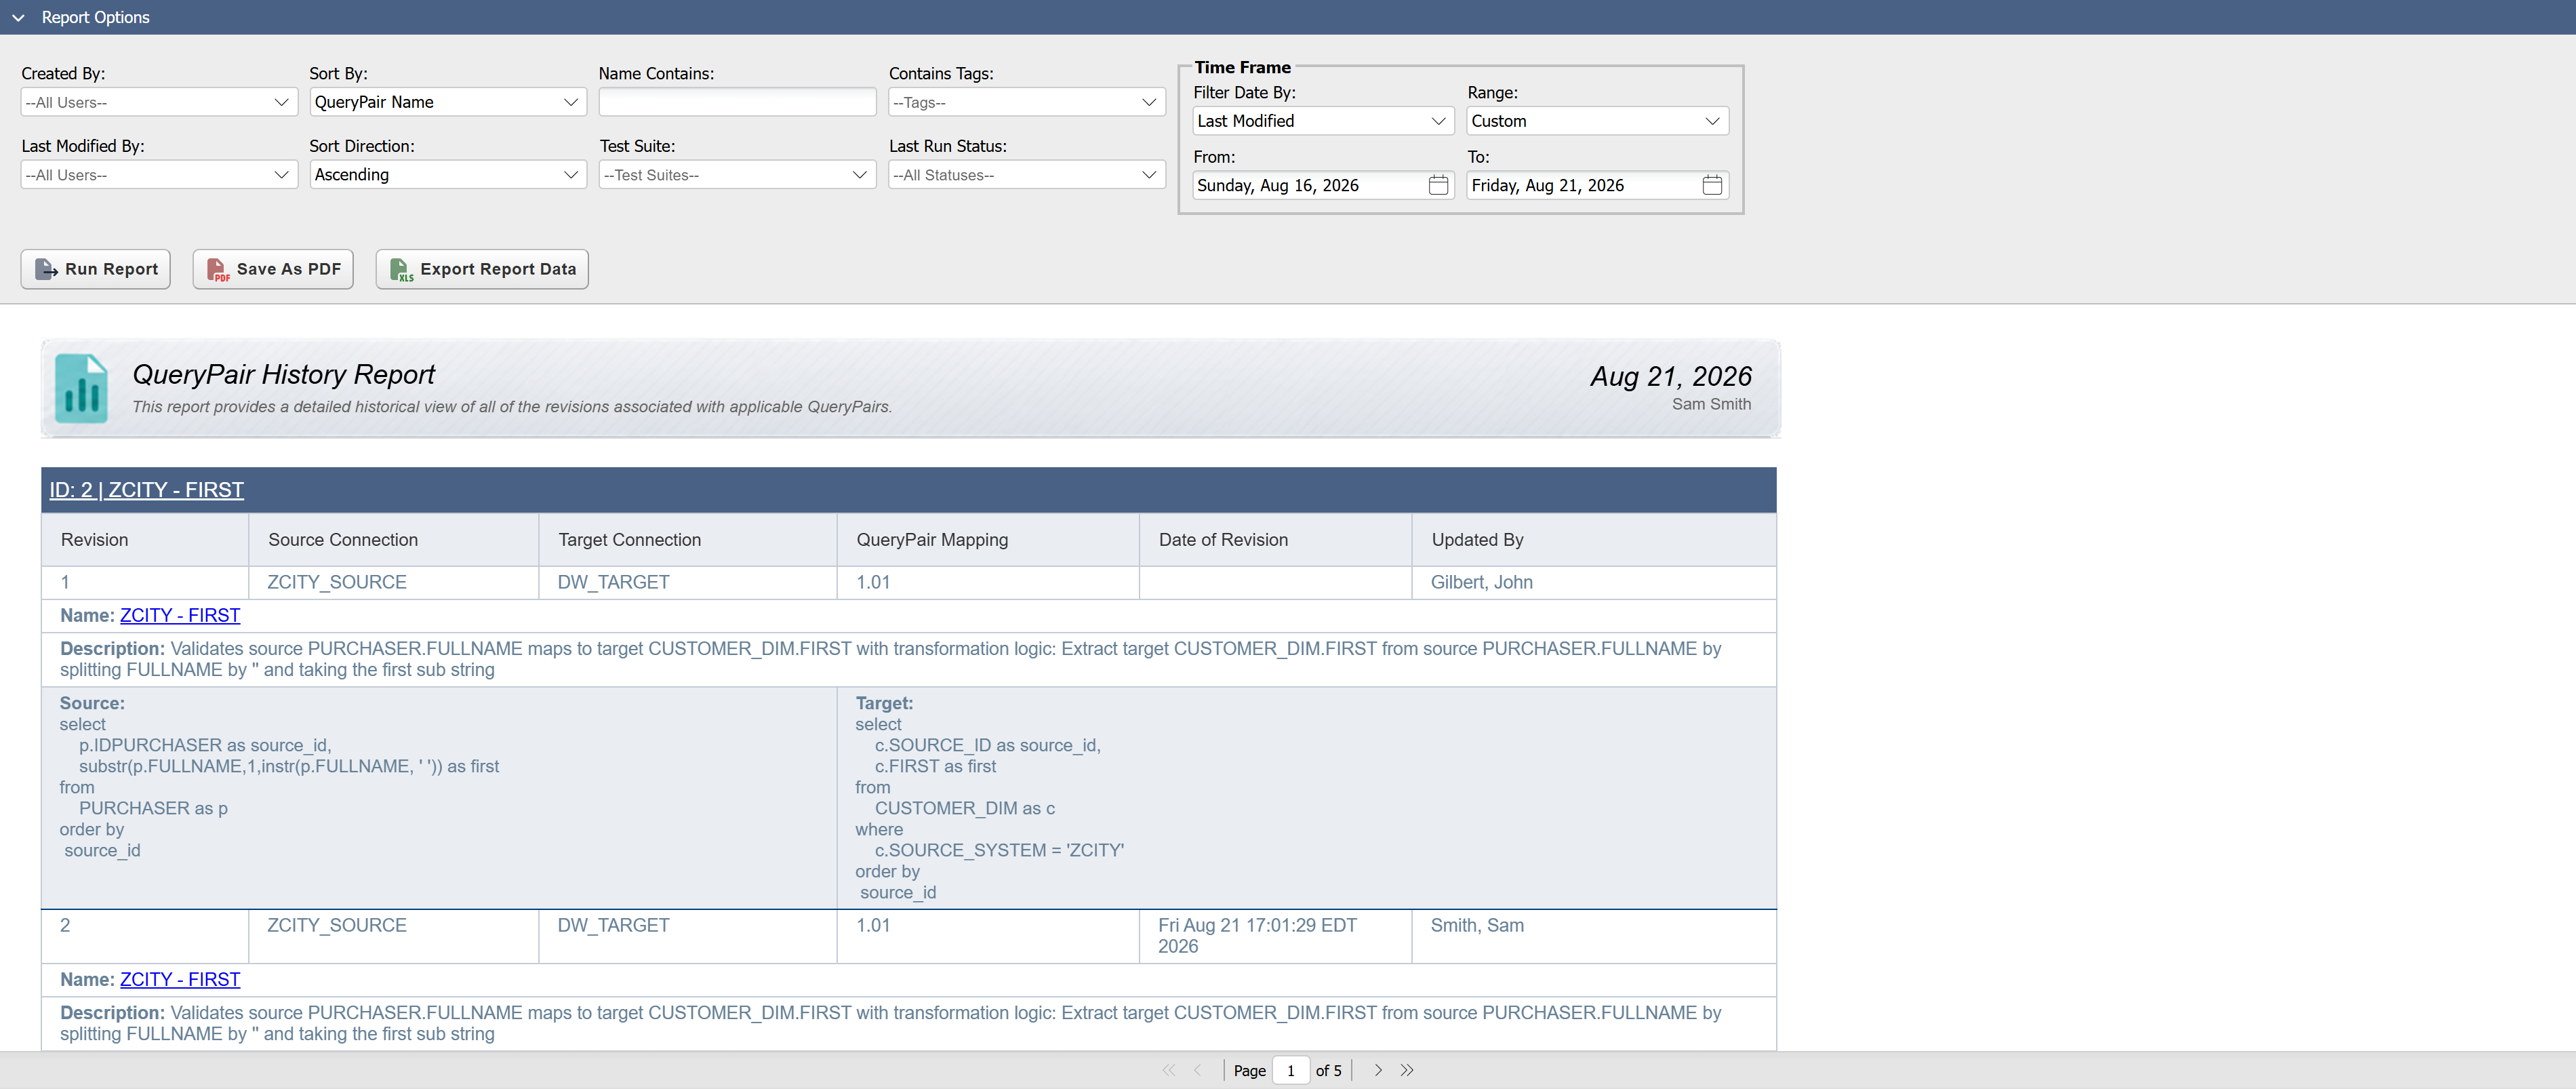Click the Report Options title text
Image resolution: width=2576 pixels, height=1089 pixels.
click(x=96, y=18)
